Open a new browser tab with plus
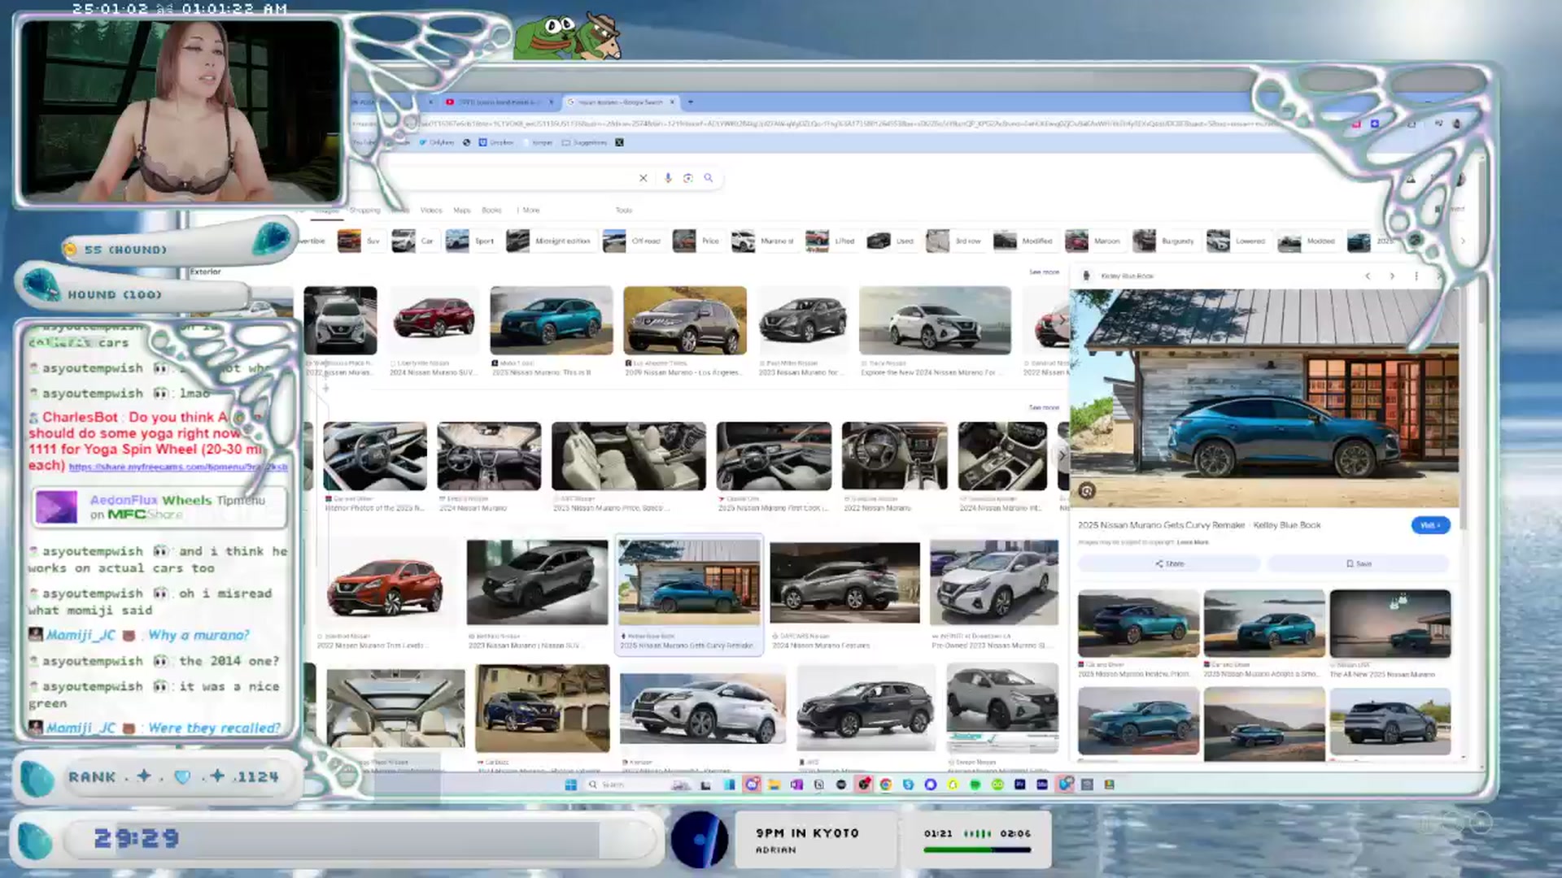1562x878 pixels. [691, 102]
